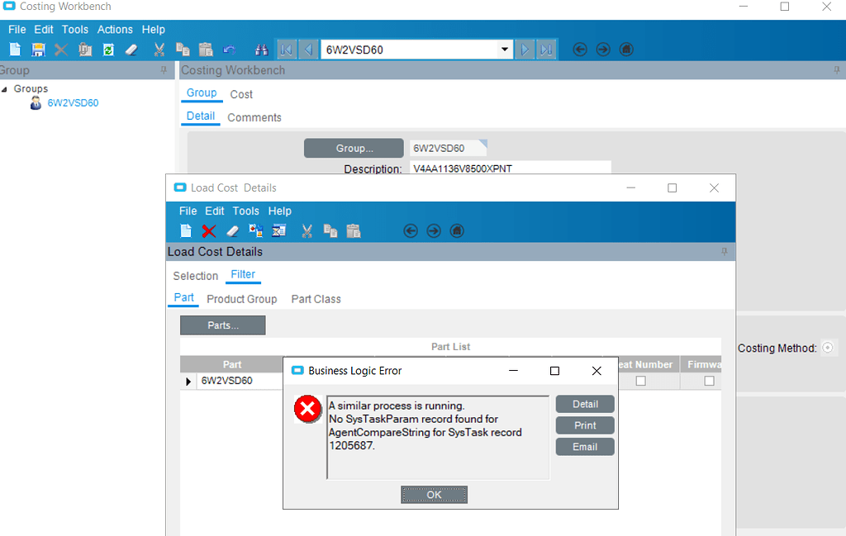This screenshot has width=846, height=536.
Task: Save changes using the Save toolbar icon
Action: (x=37, y=49)
